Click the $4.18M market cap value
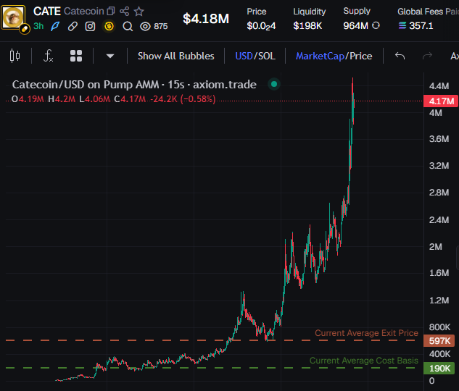The image size is (459, 391). tap(206, 19)
